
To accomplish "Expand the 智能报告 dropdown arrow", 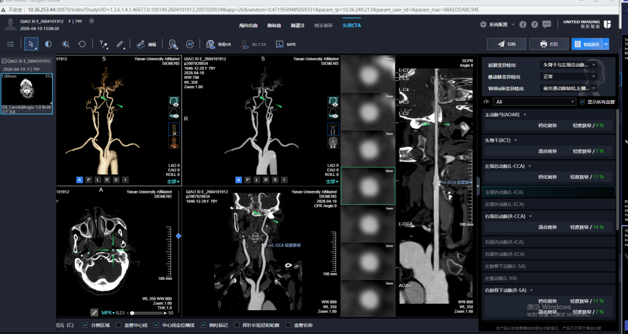I will click(605, 44).
